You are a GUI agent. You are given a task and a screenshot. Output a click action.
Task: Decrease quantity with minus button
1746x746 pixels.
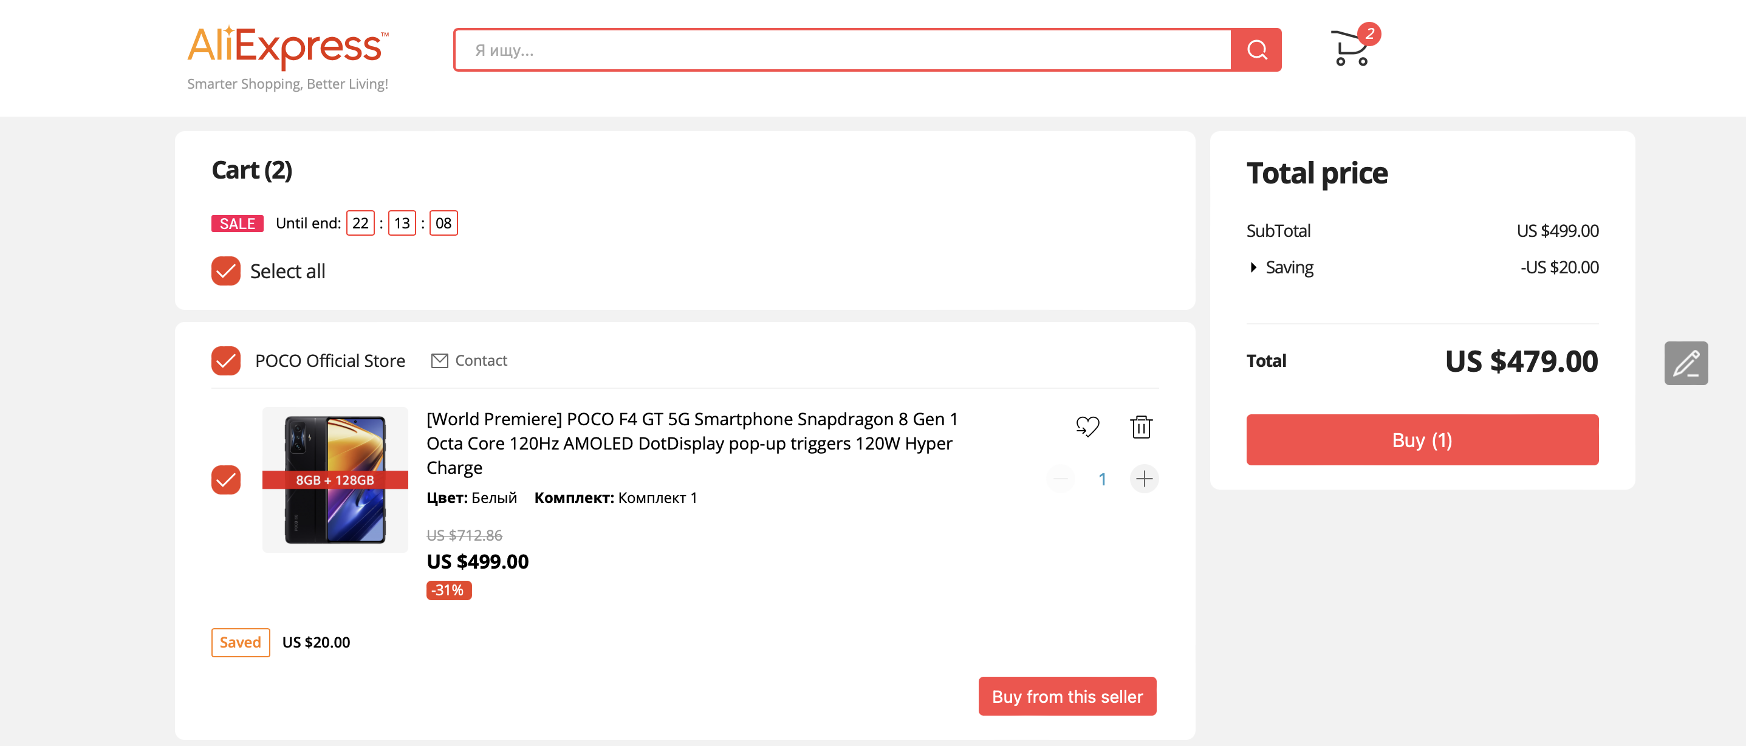coord(1061,479)
